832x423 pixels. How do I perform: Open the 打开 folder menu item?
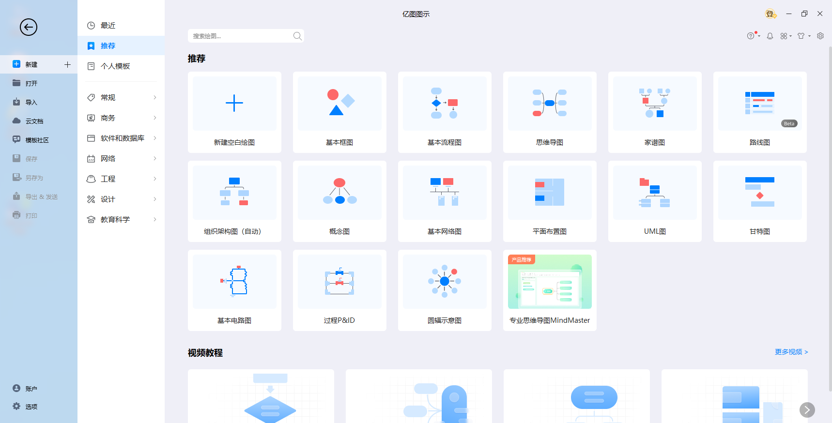pyautogui.click(x=39, y=83)
